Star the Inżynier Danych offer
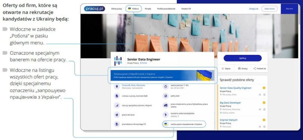This screenshot has height=140, width=303. (264, 127)
